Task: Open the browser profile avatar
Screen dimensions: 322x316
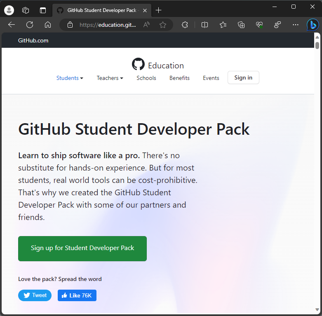Action: click(9, 10)
